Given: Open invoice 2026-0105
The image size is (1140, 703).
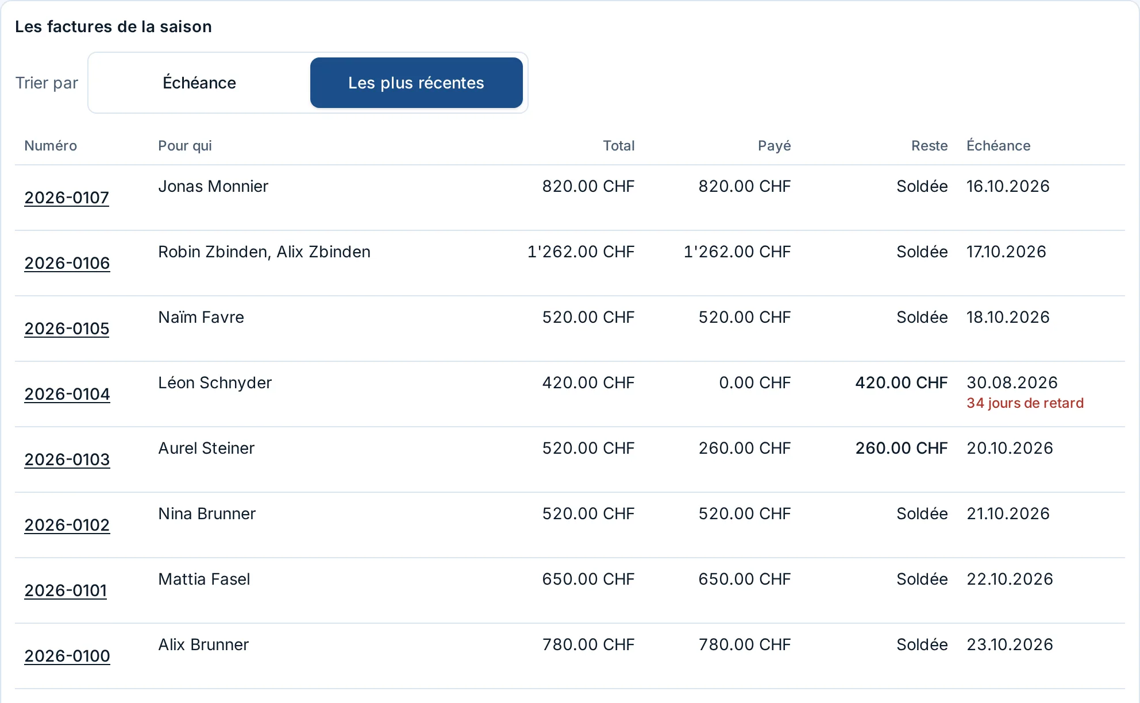Looking at the screenshot, I should 67,329.
